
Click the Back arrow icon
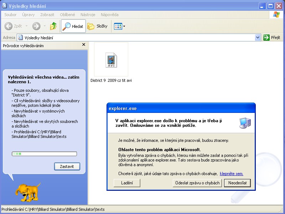[8, 26]
